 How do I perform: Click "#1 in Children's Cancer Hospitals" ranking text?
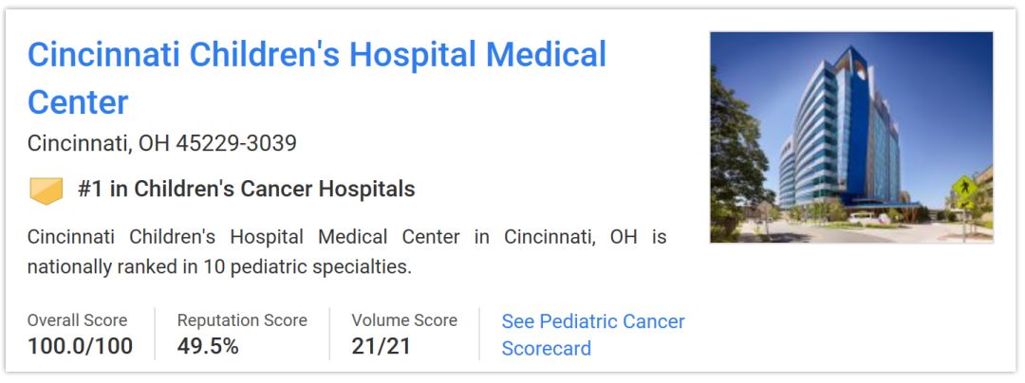coord(247,189)
